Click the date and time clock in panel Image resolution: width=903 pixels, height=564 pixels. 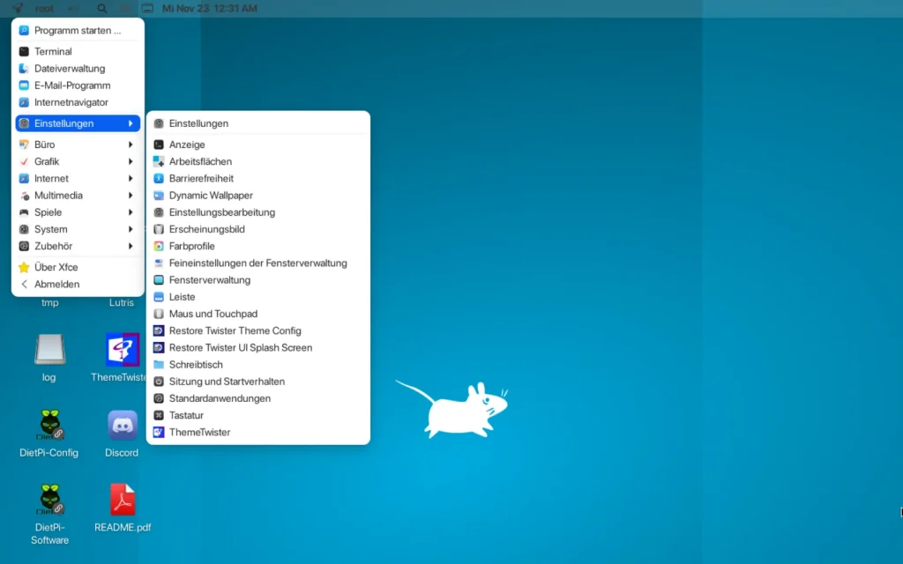[x=210, y=9]
